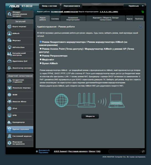Open Аналізатор потоків traffic icon
The width and height of the screenshot is (151, 165).
point(9,68)
